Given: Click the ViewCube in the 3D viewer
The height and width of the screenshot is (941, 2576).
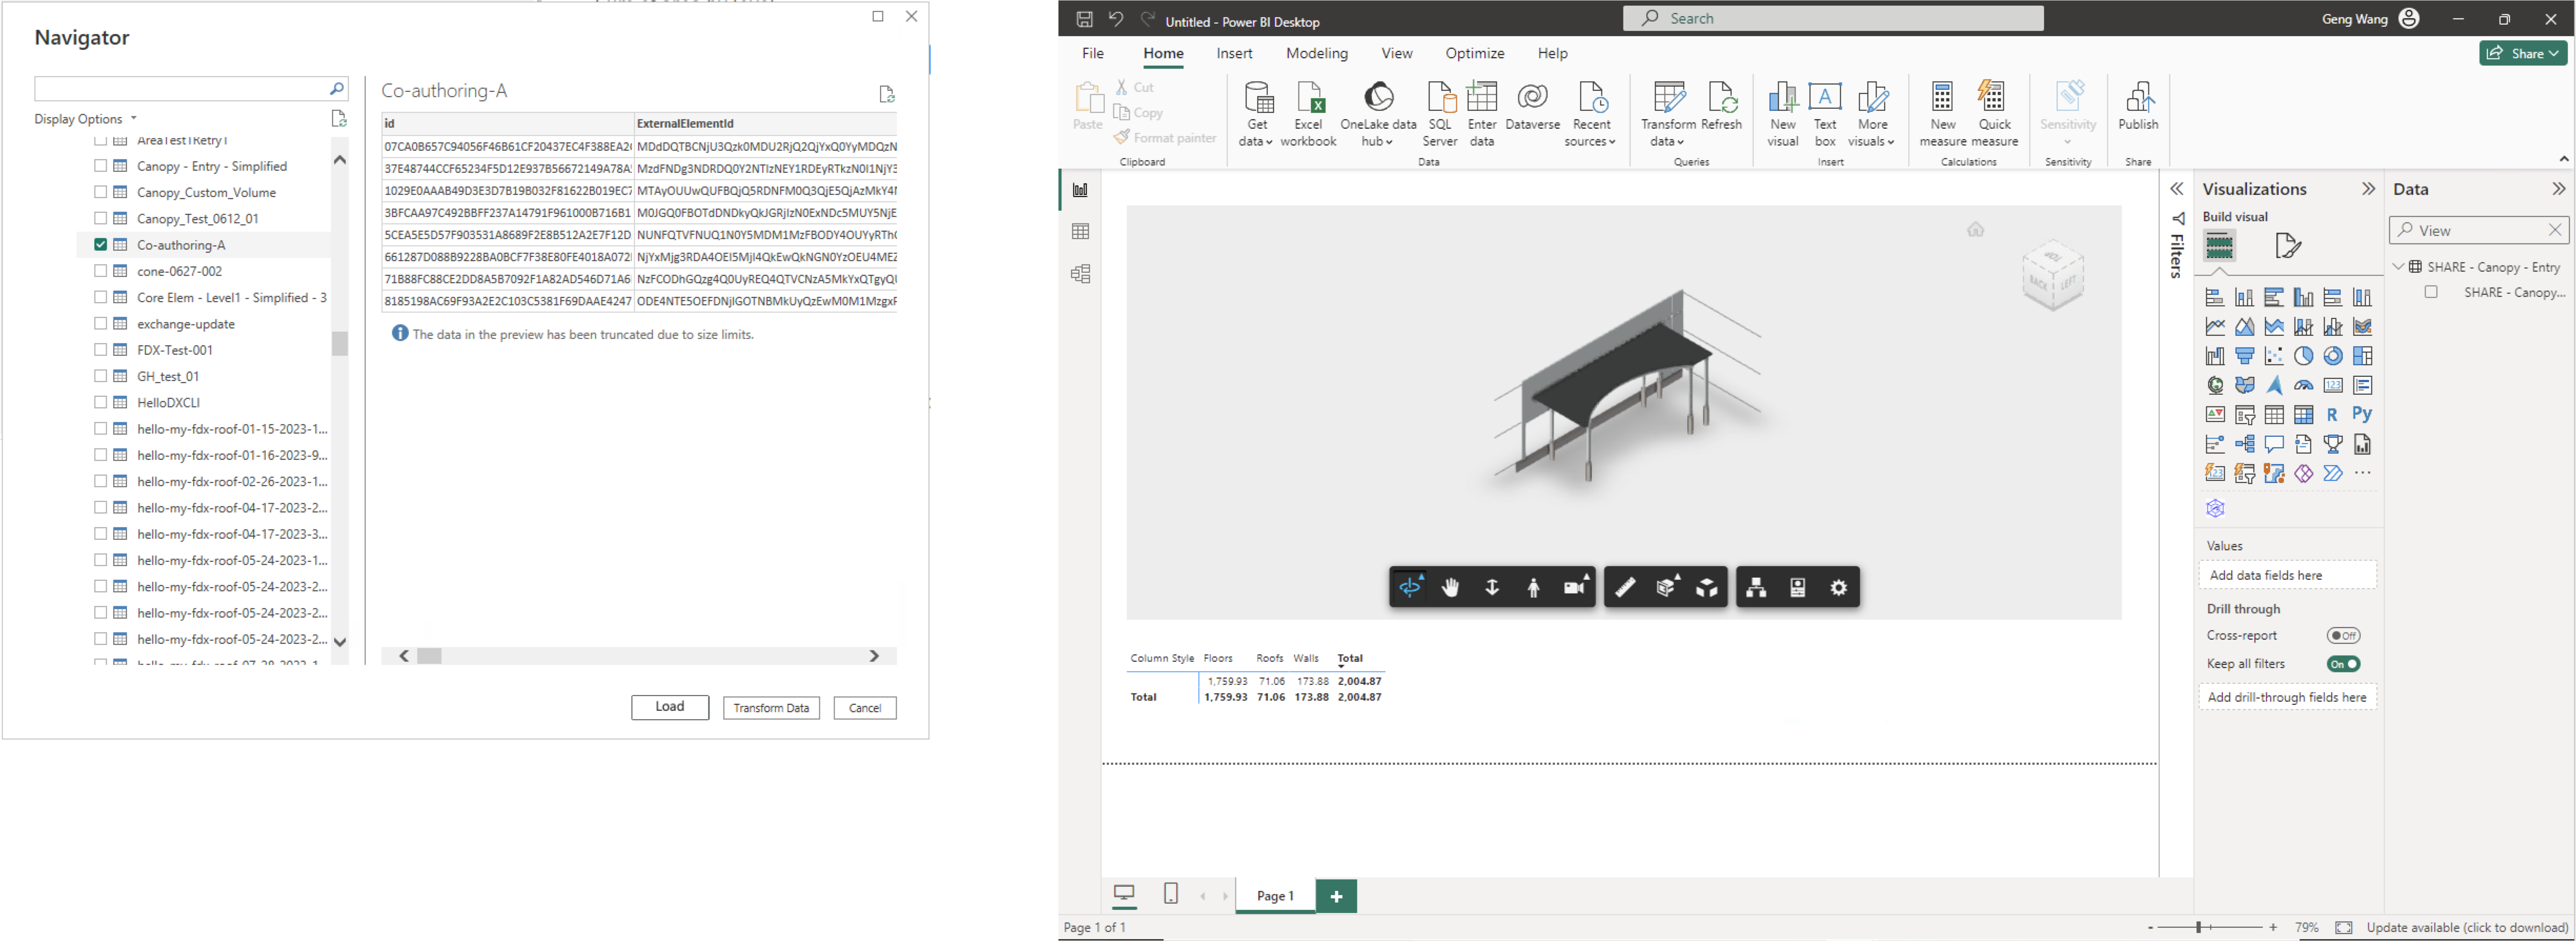Looking at the screenshot, I should [x=2053, y=276].
